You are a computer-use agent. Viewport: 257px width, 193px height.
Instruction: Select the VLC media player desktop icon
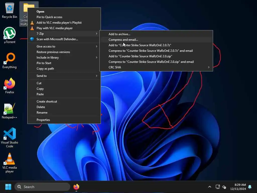(10, 163)
